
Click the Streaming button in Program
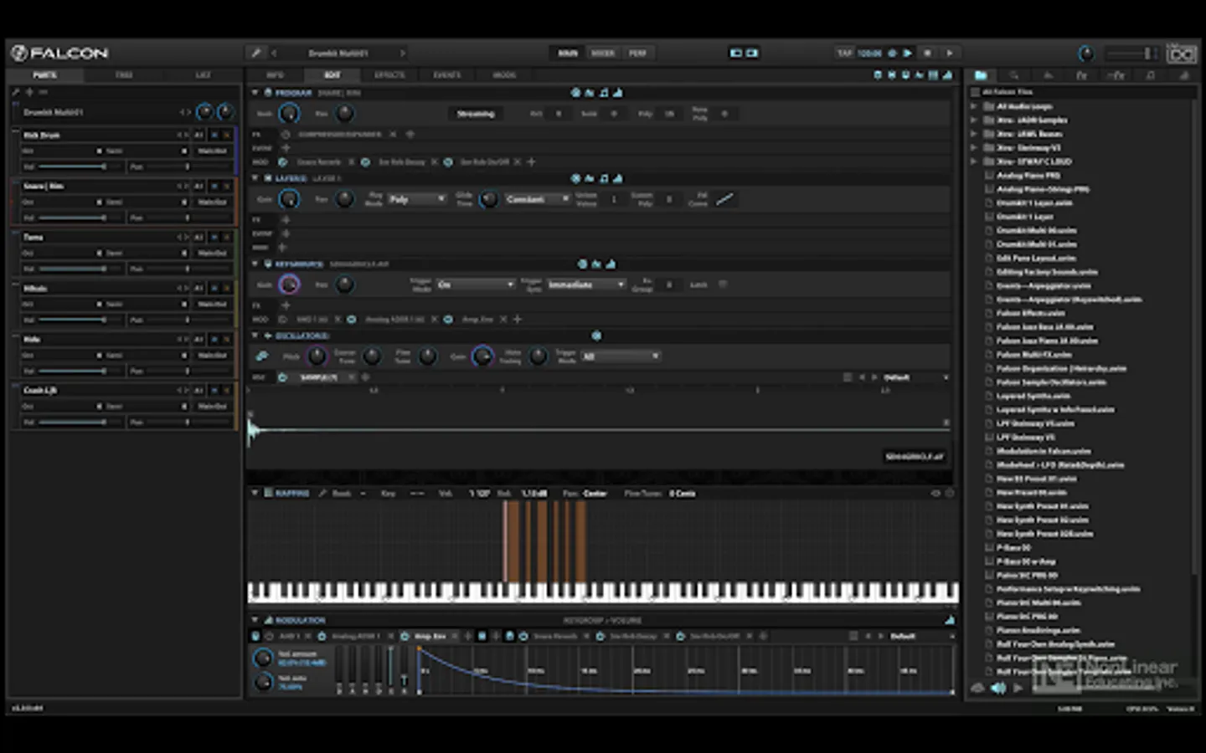pos(476,114)
